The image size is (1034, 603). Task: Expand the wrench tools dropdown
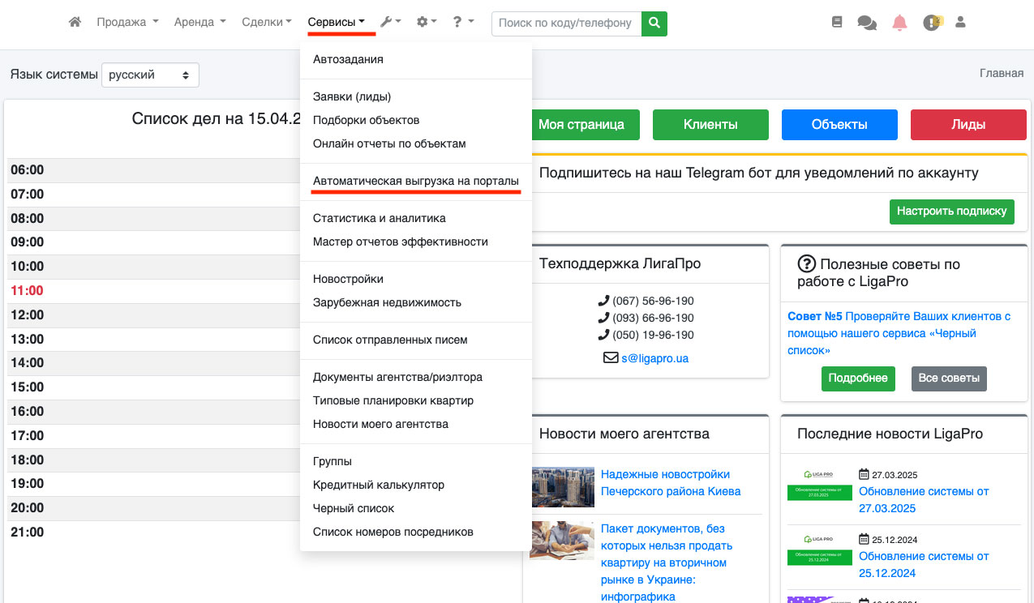(x=390, y=23)
